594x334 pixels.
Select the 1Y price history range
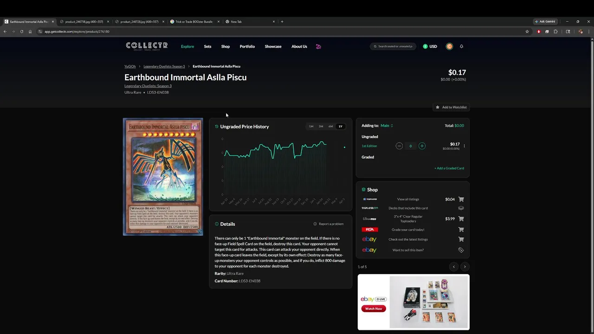tap(340, 126)
